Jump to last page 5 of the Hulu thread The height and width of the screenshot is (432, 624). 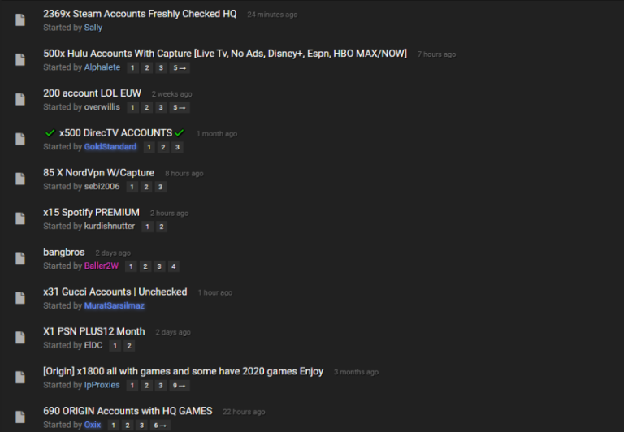point(180,67)
